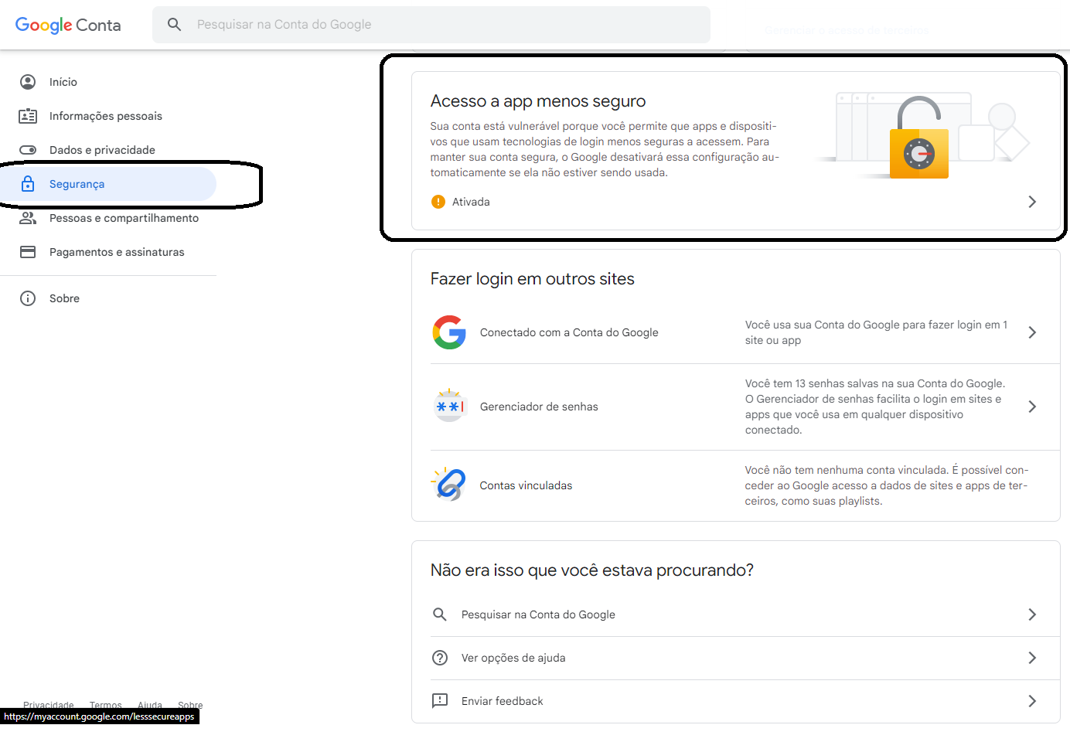Go to Pessoas e compartilhamento section
Viewport: 1070px width, 742px height.
point(124,218)
